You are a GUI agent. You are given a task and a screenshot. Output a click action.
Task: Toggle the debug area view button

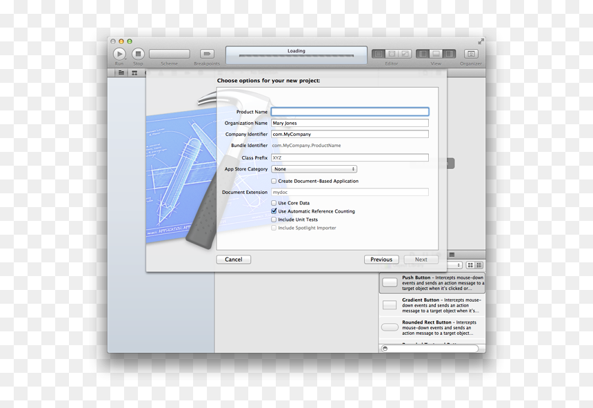(436, 54)
